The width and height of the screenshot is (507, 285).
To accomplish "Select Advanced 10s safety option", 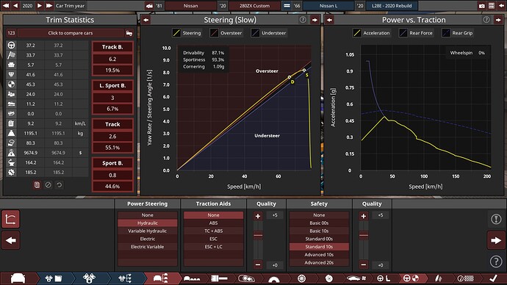I will tap(319, 255).
